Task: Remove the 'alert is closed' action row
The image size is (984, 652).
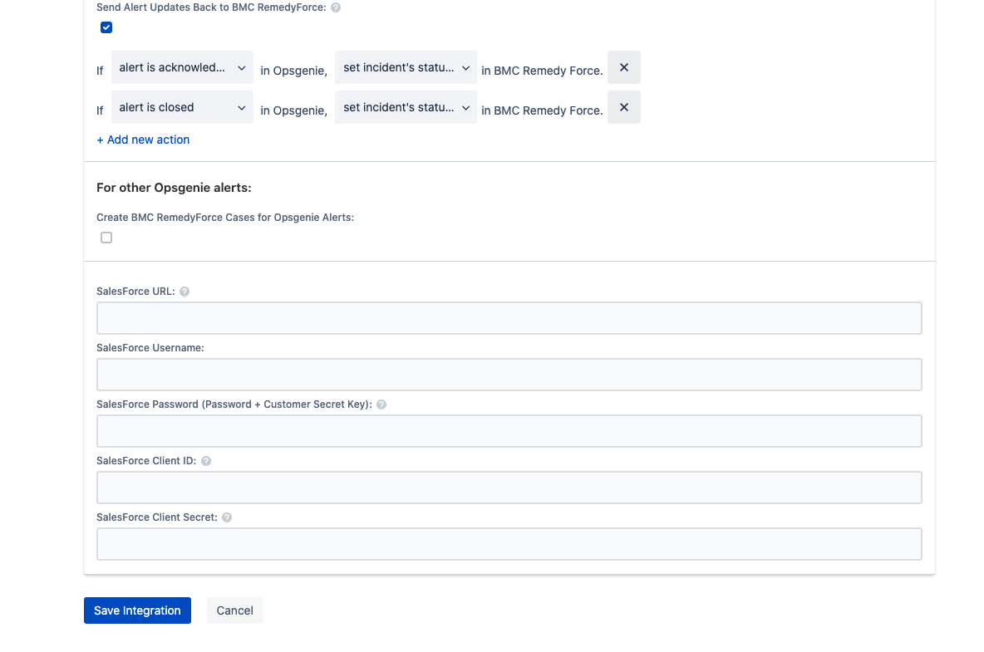Action: point(624,107)
